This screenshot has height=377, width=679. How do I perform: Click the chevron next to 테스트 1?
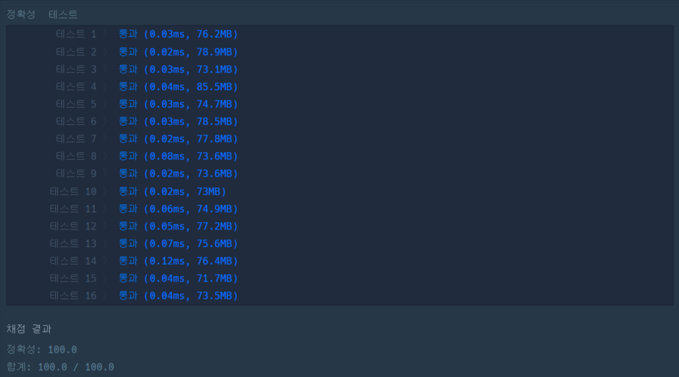106,34
